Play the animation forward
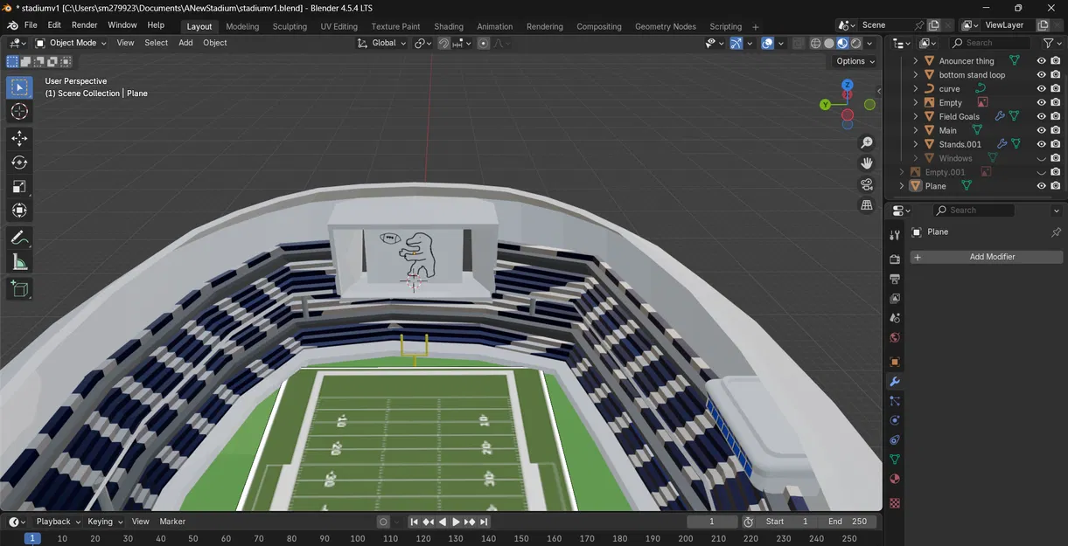 coord(456,522)
